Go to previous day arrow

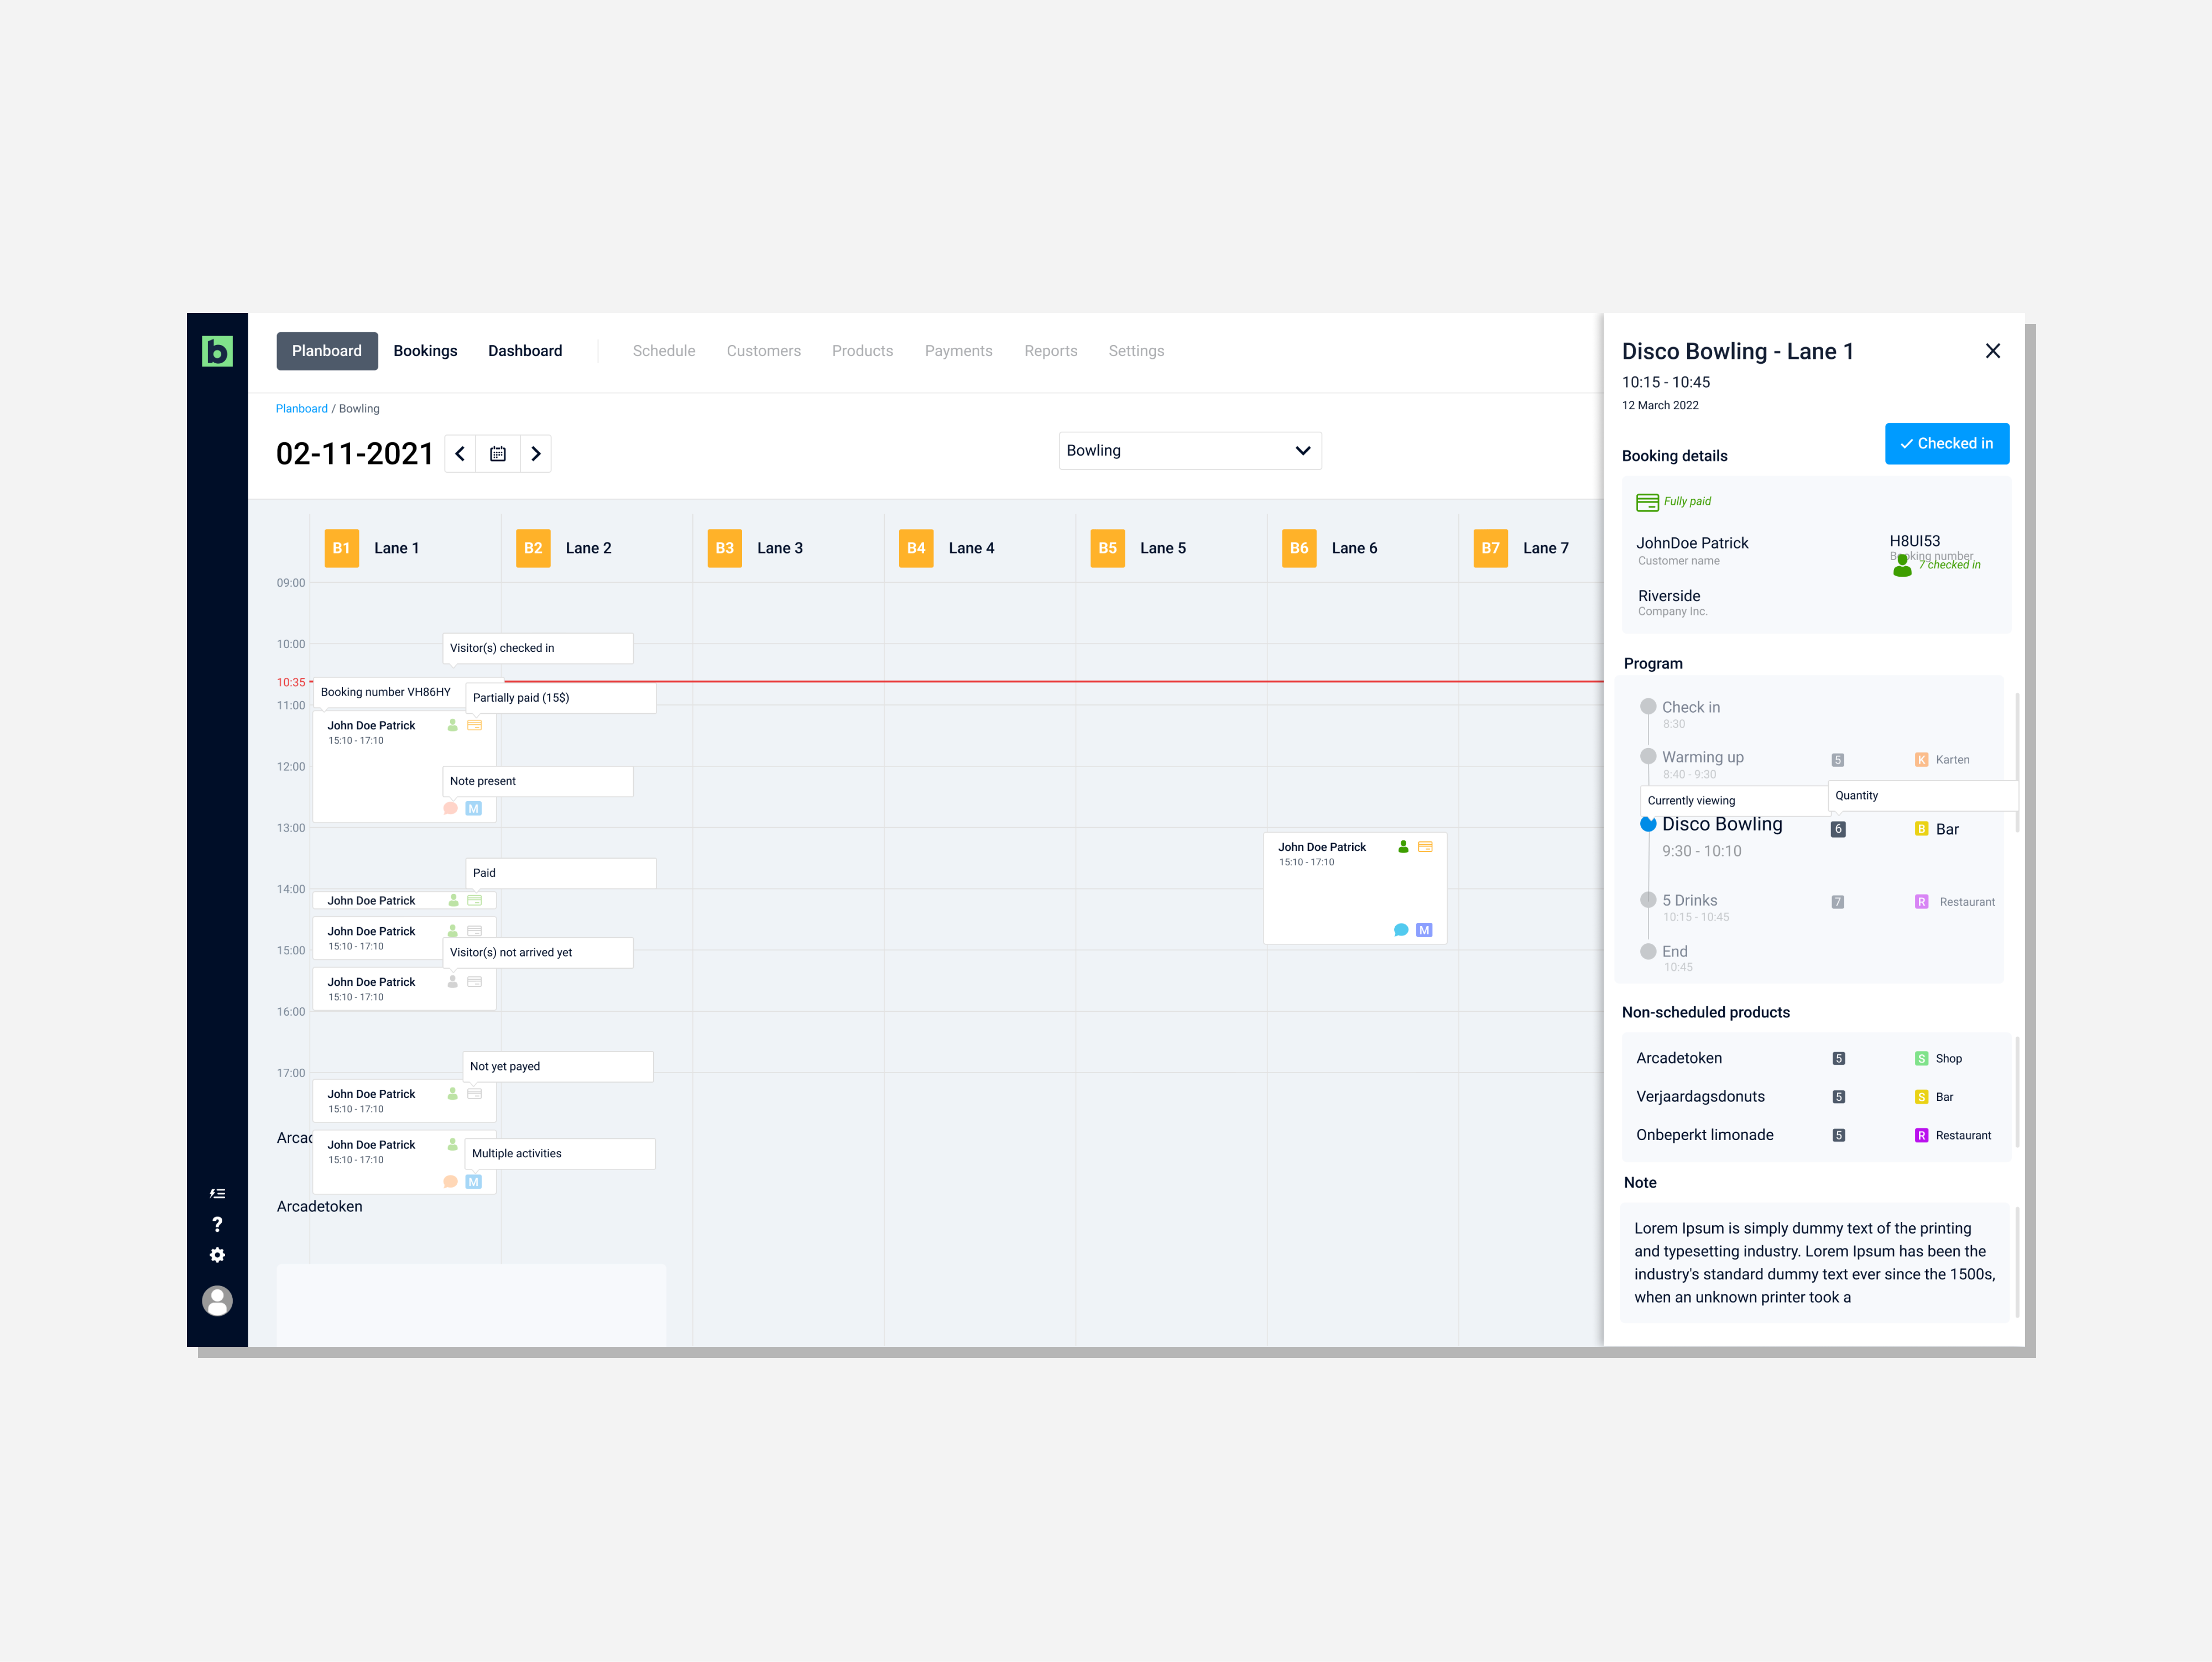(x=460, y=454)
